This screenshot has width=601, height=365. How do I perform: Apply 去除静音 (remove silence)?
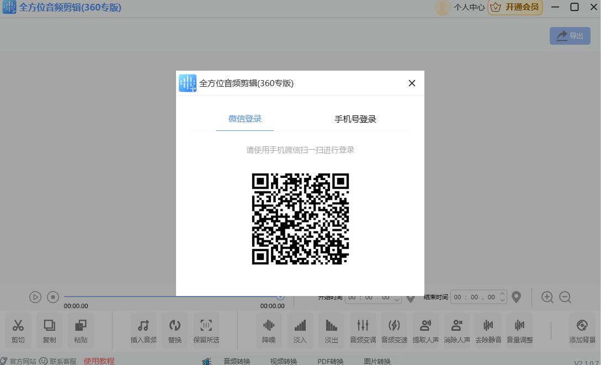tap(488, 330)
